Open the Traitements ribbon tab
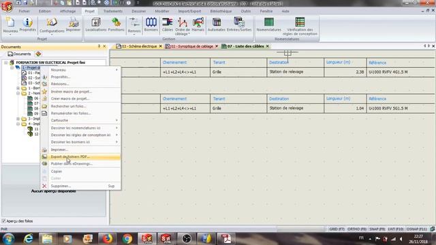 [x=113, y=11]
